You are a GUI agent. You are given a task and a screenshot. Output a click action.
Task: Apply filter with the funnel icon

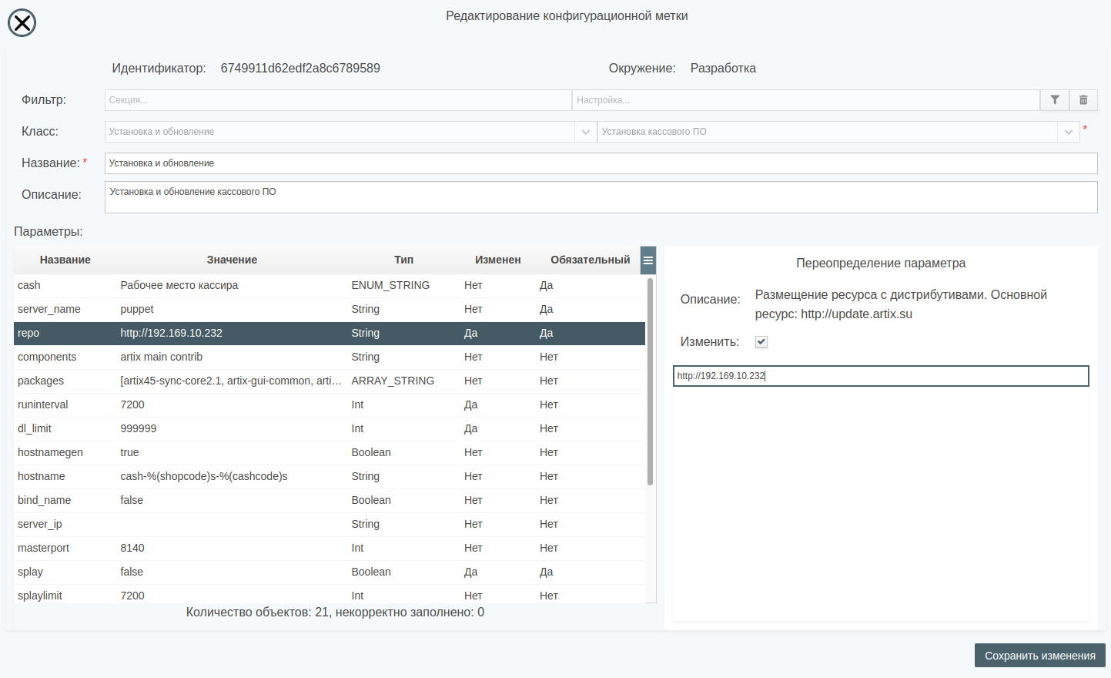coord(1055,100)
